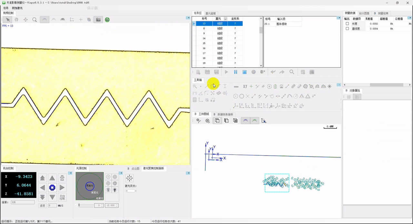
Task: Open the video control panel dropdown arrow
Action: [x=188, y=18]
